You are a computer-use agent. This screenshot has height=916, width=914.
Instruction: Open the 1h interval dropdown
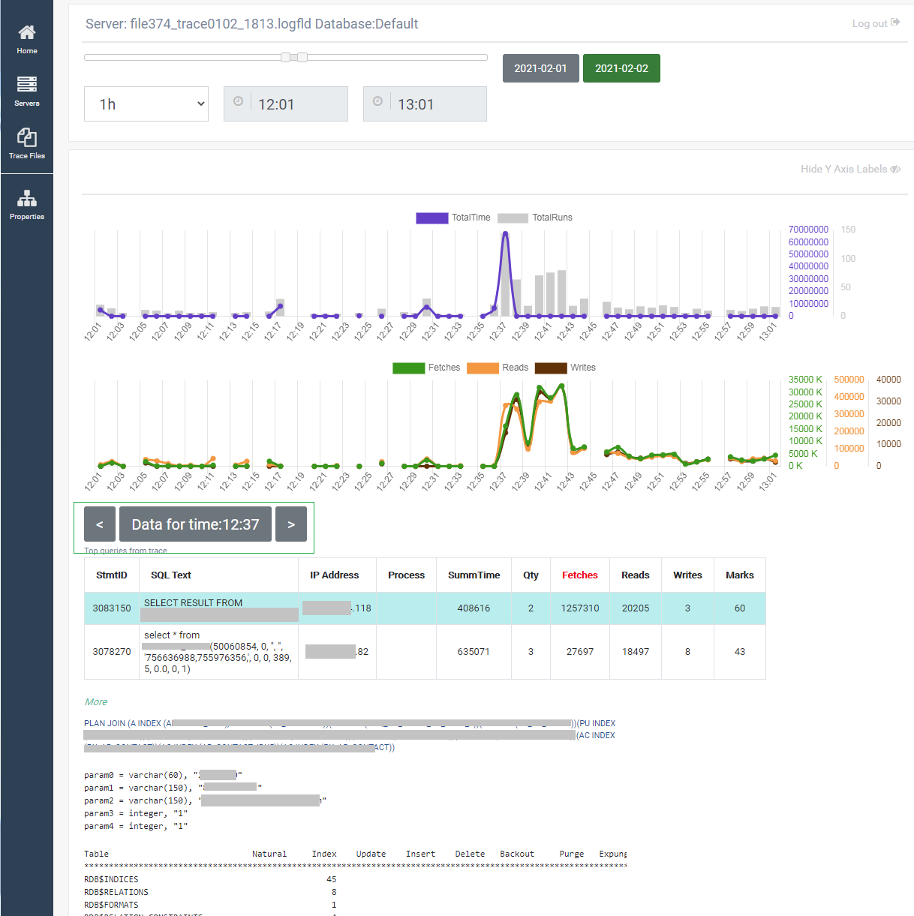[146, 104]
